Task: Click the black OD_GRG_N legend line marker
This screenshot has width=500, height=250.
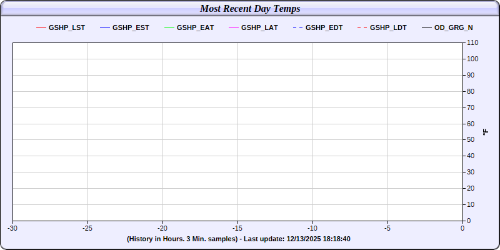Action: [x=426, y=28]
